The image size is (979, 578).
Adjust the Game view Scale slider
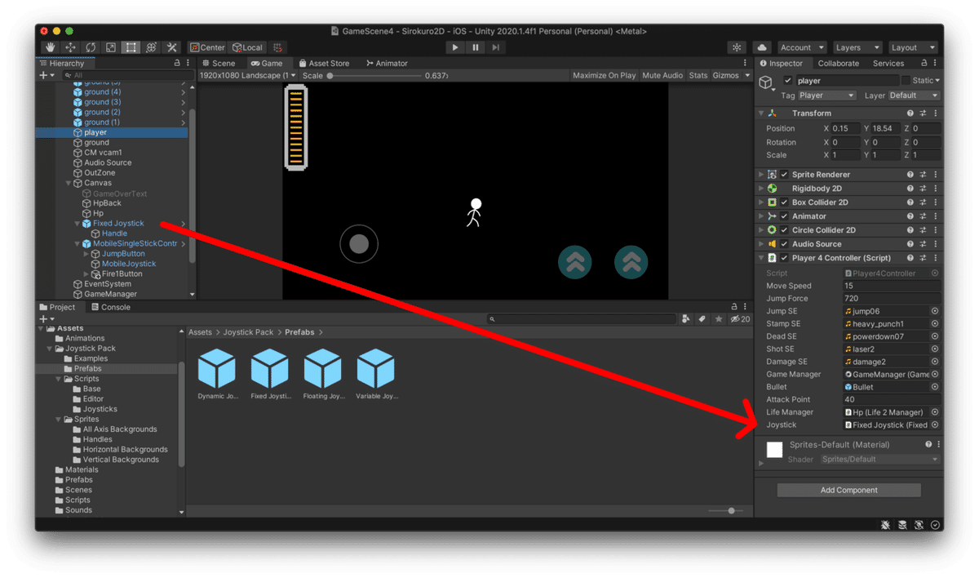pyautogui.click(x=374, y=75)
